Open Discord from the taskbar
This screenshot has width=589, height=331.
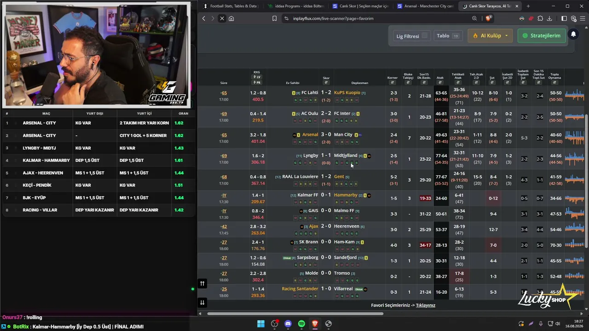[288, 324]
